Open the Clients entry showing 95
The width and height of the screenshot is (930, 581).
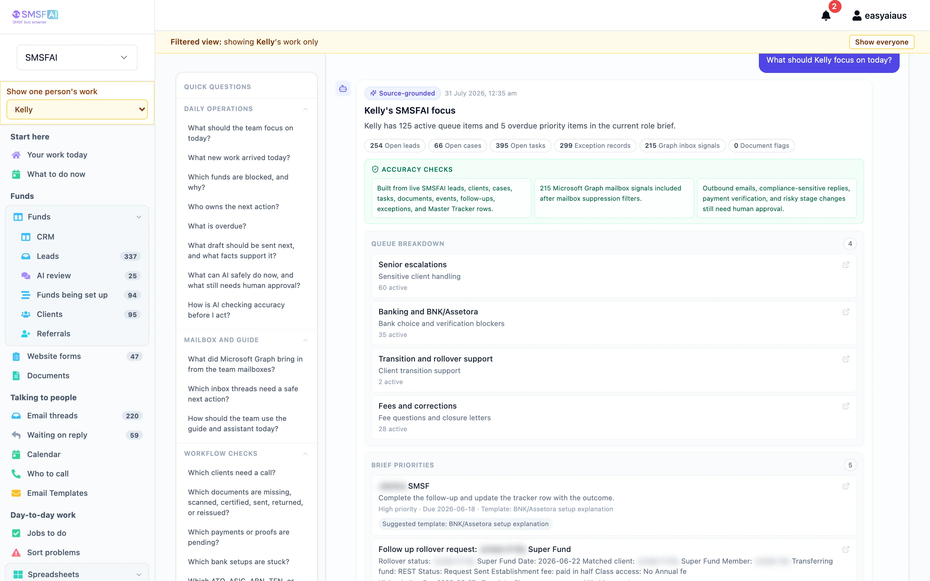(x=77, y=314)
